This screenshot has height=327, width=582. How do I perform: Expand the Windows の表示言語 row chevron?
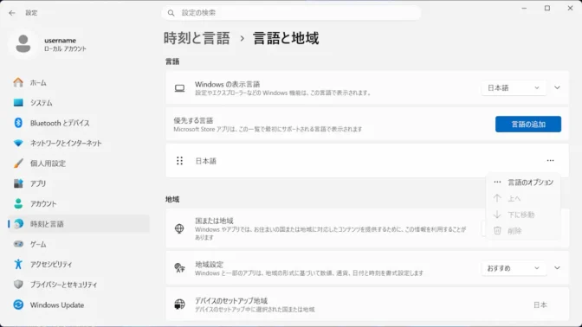[557, 88]
